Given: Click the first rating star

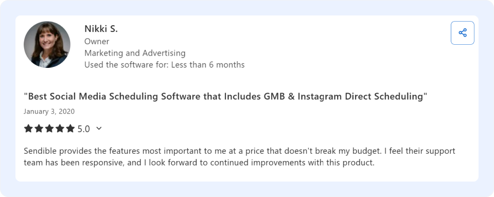Looking at the screenshot, I should 28,129.
